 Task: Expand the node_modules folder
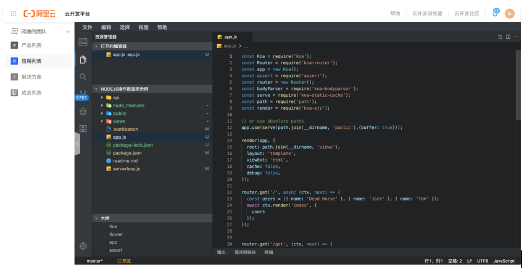click(x=102, y=105)
